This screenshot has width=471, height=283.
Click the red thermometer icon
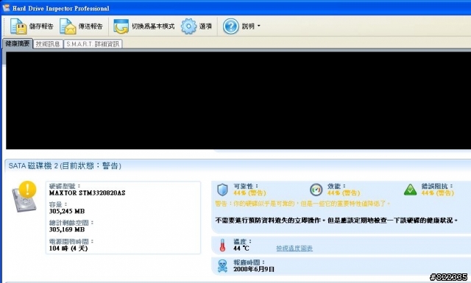pyautogui.click(x=222, y=246)
